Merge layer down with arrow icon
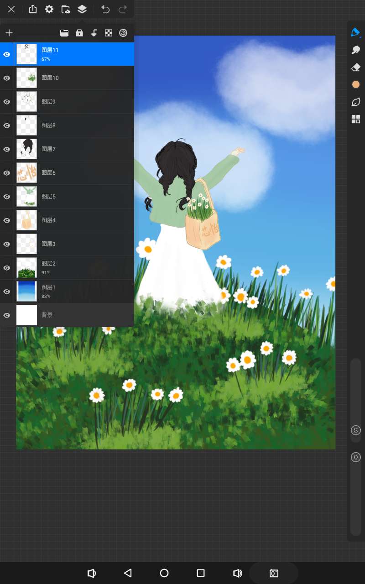 (x=94, y=33)
